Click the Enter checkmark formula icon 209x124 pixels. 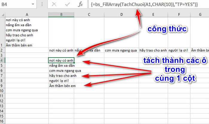pos(67,4)
